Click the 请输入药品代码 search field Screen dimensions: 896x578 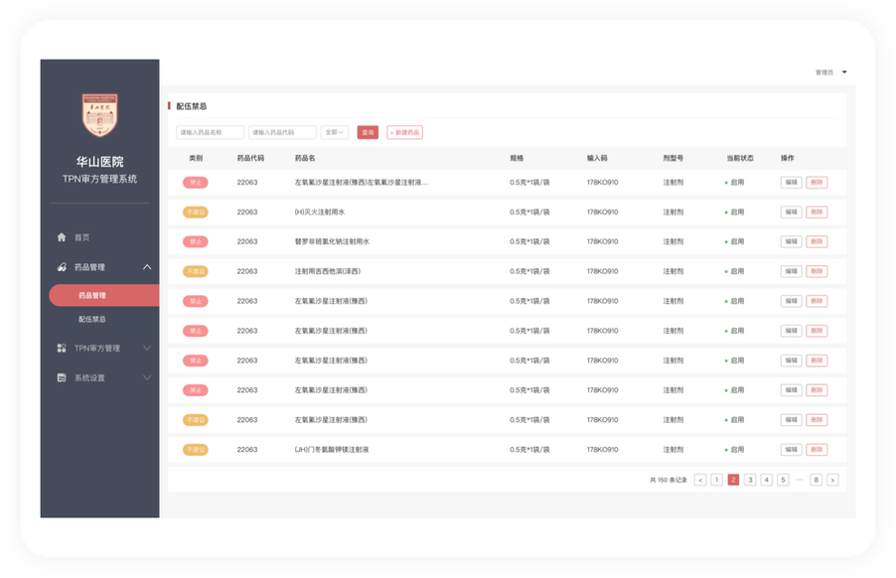(x=282, y=132)
